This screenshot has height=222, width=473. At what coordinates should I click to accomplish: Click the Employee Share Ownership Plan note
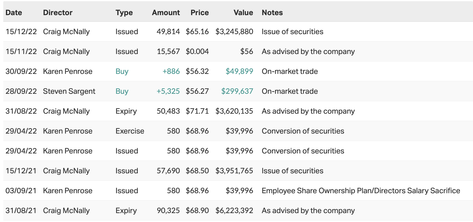click(361, 191)
